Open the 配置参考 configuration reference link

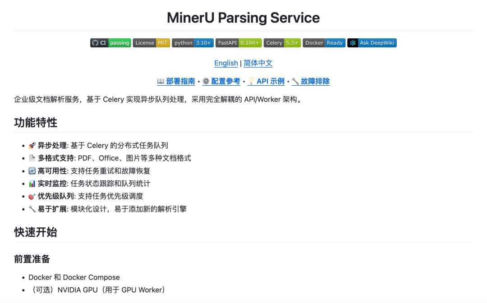(221, 81)
